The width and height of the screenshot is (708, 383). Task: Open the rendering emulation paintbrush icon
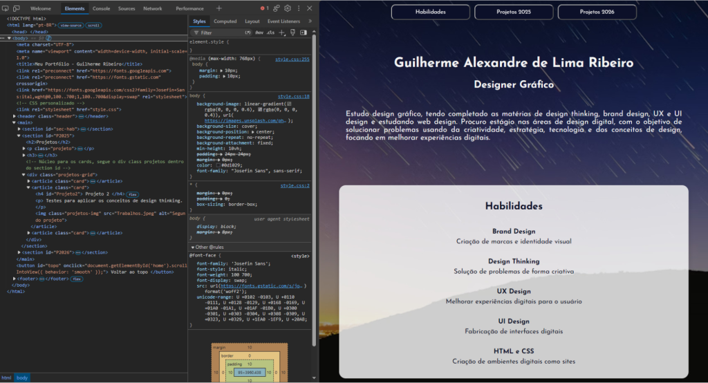(292, 32)
